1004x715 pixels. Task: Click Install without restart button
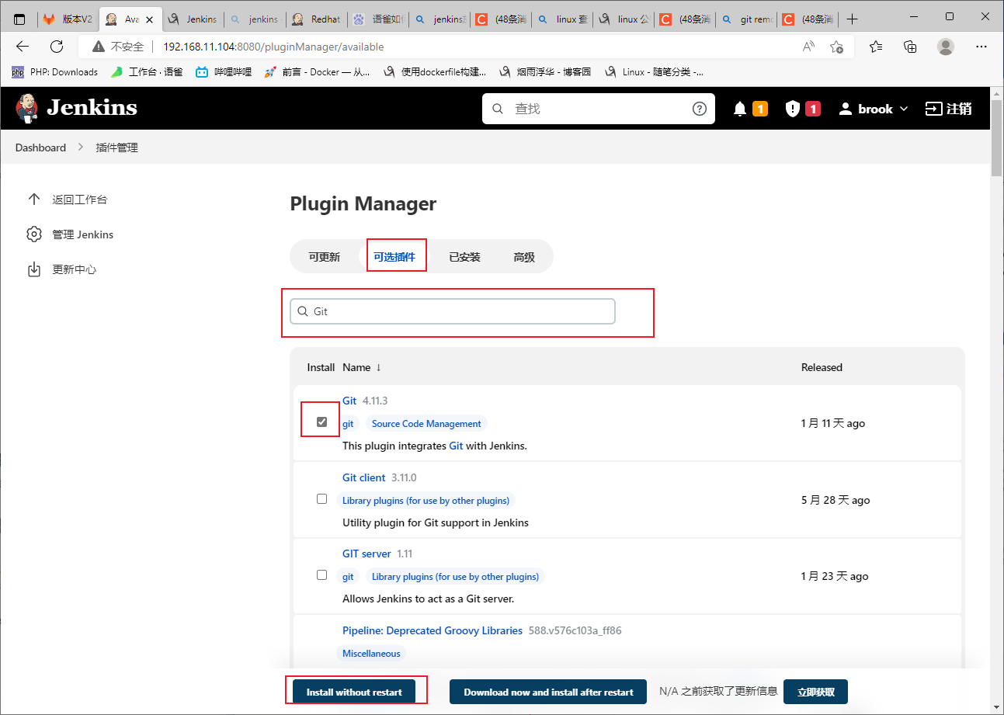pos(354,692)
